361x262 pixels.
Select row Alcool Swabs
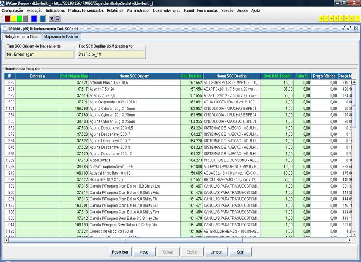click(x=178, y=160)
